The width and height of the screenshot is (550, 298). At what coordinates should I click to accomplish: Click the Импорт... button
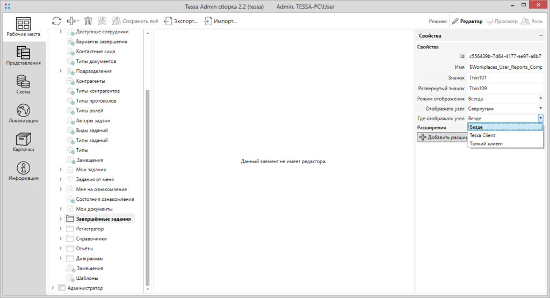[220, 21]
